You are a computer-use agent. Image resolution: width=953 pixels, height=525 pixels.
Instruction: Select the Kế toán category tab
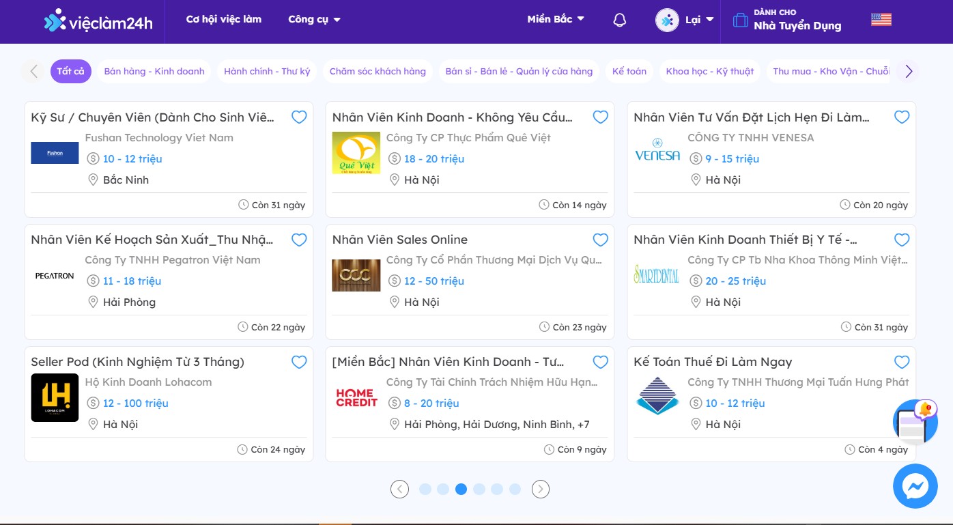(629, 71)
